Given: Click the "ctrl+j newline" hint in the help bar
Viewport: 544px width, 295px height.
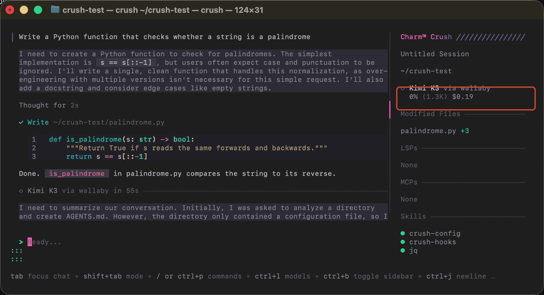Looking at the screenshot, I should [456, 276].
